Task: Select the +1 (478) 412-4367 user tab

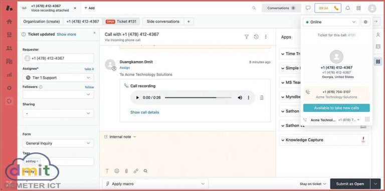Action: [x=83, y=22]
